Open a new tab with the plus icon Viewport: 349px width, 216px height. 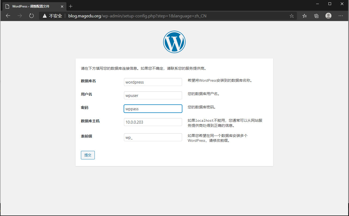[71, 6]
